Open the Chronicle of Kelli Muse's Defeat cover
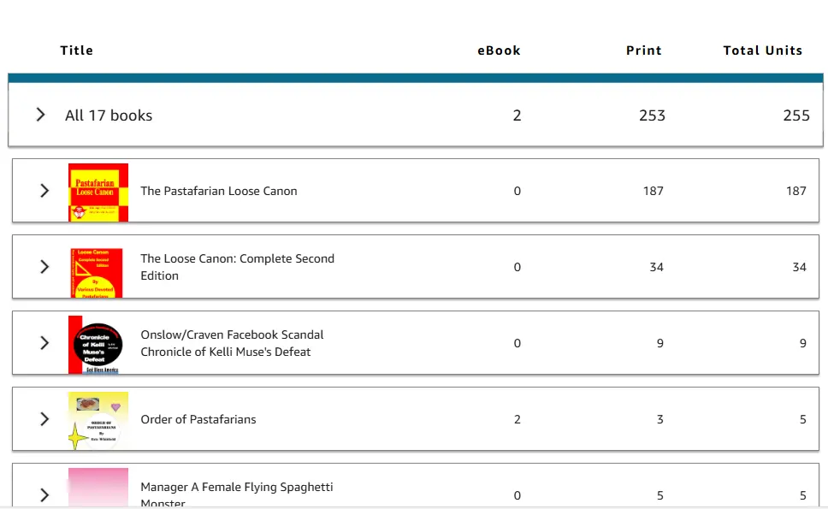Viewport: 828px width, 509px height. click(96, 344)
